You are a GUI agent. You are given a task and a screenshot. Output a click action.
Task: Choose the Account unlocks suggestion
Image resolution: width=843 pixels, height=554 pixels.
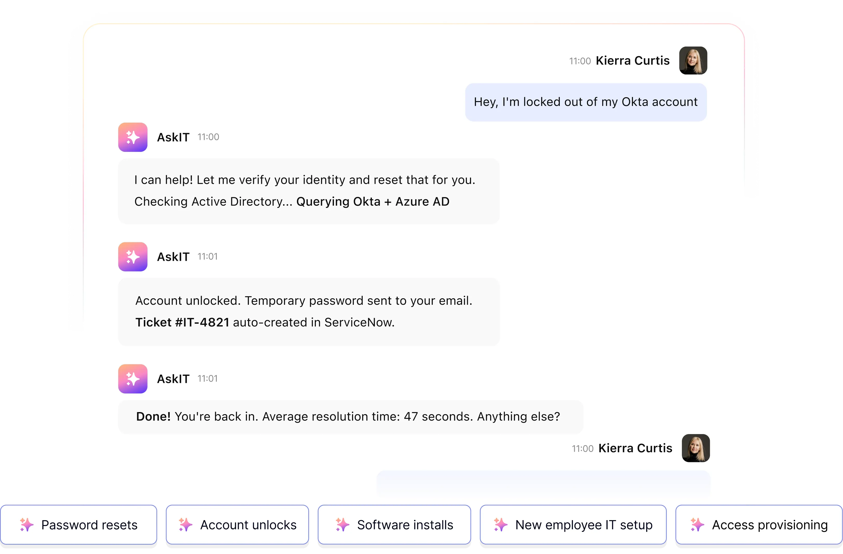tap(237, 525)
